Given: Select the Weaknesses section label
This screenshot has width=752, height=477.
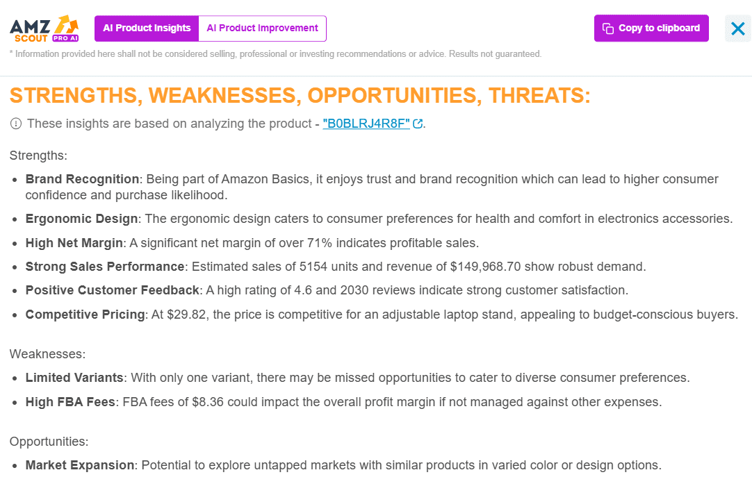Looking at the screenshot, I should point(47,354).
